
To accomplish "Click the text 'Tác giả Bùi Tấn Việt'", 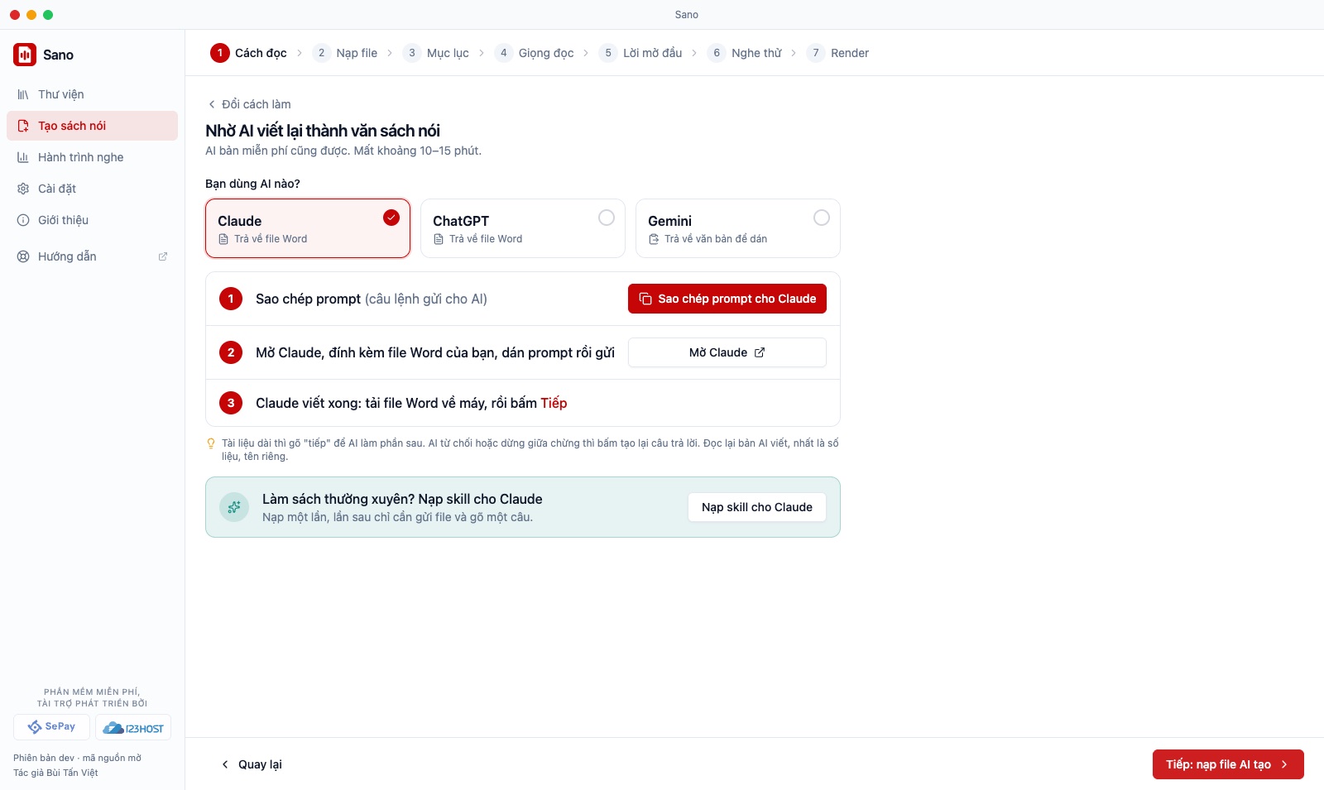I will 55,773.
